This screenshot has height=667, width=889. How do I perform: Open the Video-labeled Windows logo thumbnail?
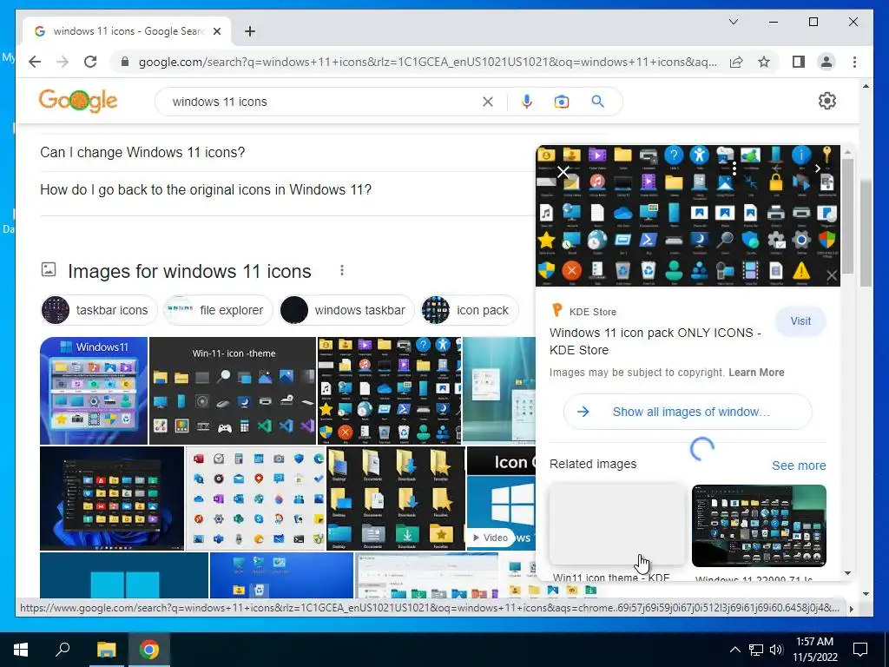(x=501, y=498)
